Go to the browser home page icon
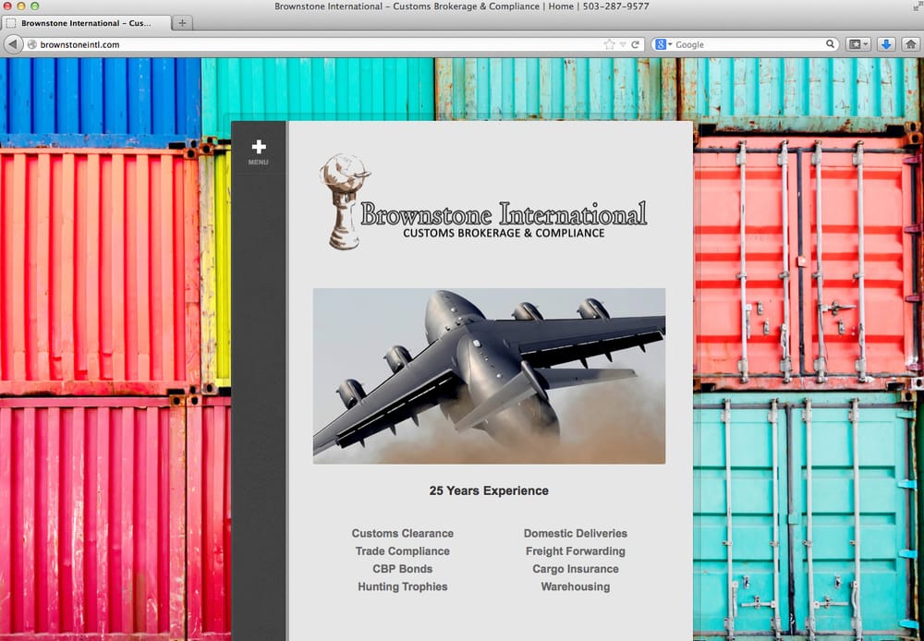 [910, 44]
